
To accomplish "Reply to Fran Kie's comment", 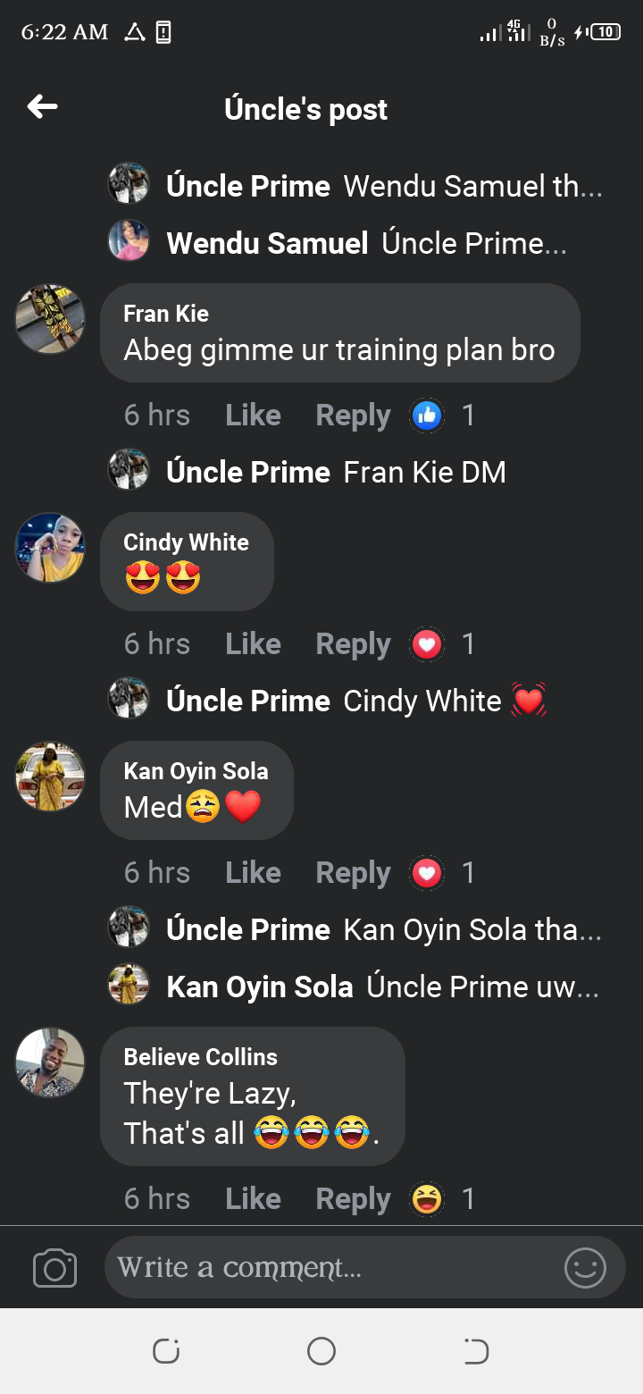I will click(353, 416).
